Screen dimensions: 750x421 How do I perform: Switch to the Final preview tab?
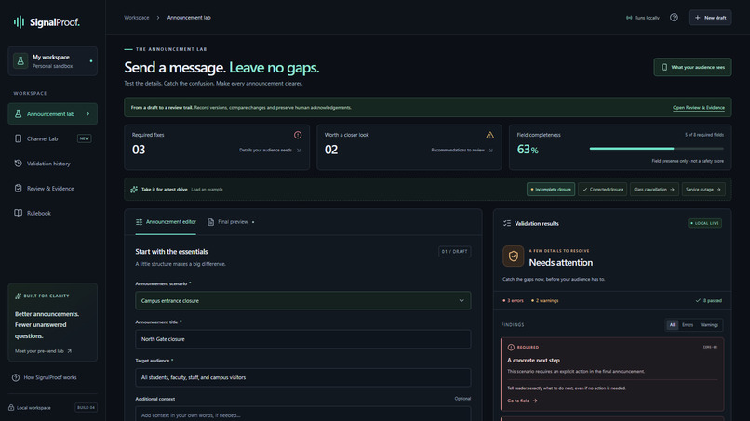tap(231, 222)
